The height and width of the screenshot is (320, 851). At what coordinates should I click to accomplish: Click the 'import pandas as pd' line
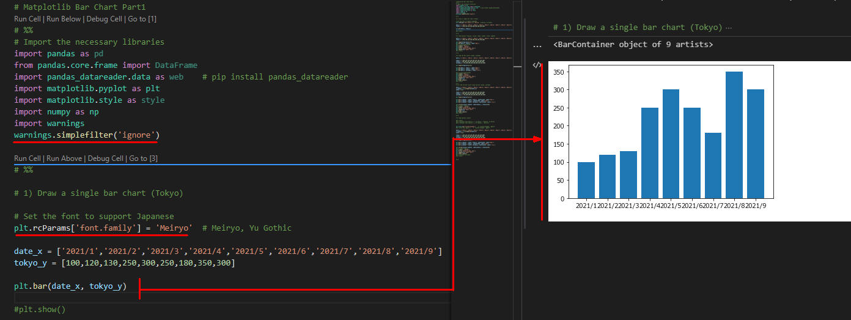[59, 53]
